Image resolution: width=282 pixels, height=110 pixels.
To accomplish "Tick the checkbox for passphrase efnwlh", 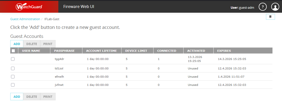I will 13,77.
